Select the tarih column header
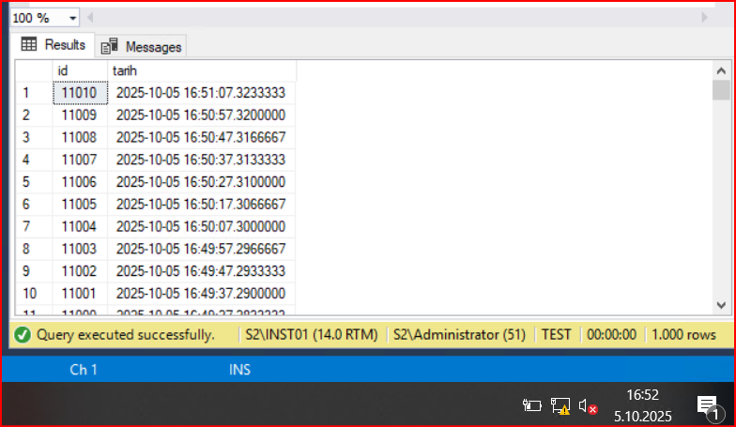The width and height of the screenshot is (736, 427). 202,70
